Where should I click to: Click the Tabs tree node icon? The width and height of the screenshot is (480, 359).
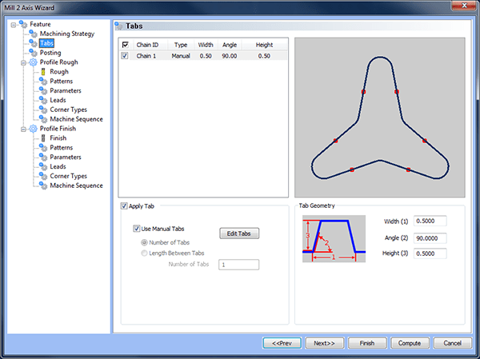(33, 43)
